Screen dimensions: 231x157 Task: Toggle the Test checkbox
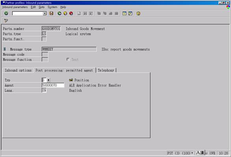(68, 59)
